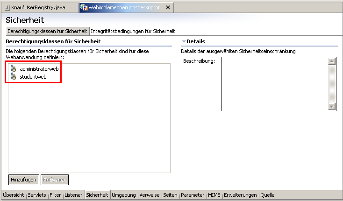Open the Umgebung bottom tab
The height and width of the screenshot is (201, 343).
point(123,195)
